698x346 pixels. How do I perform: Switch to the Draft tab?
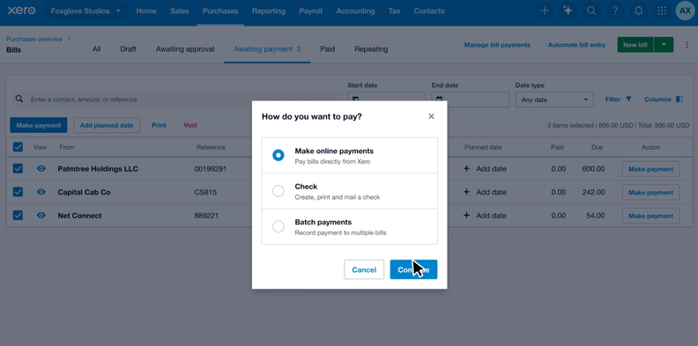click(128, 49)
